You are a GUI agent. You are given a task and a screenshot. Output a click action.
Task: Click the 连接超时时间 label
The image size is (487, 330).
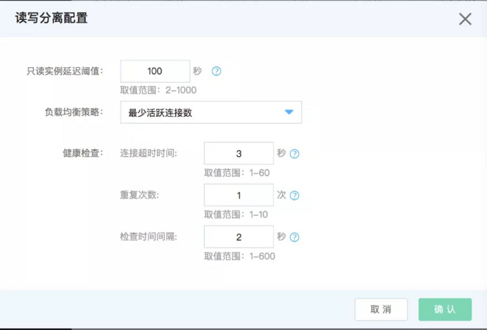coord(148,153)
